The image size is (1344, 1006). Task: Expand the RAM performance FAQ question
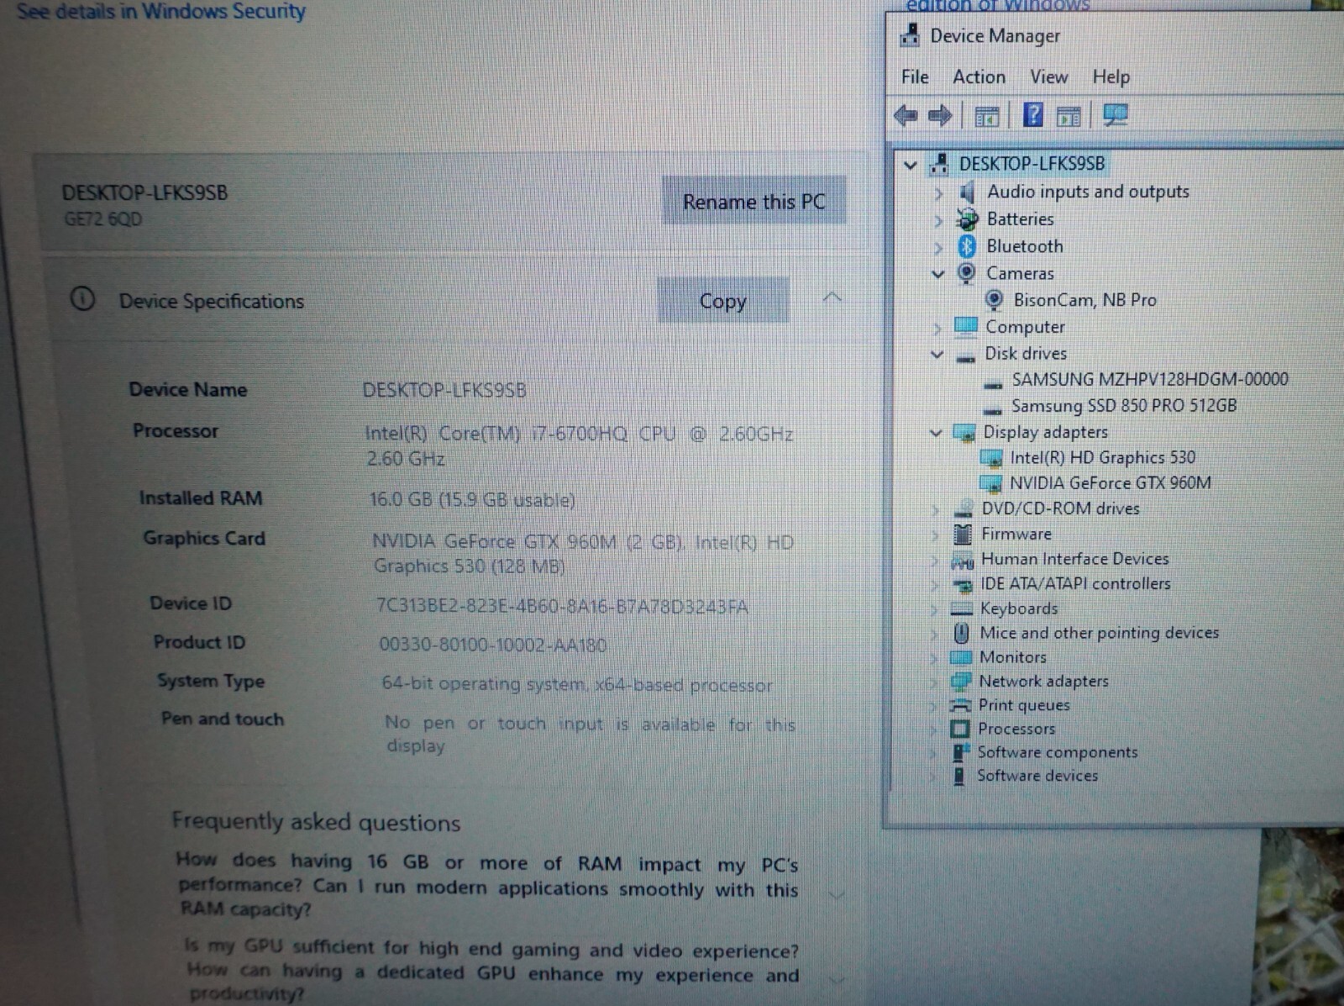836,894
